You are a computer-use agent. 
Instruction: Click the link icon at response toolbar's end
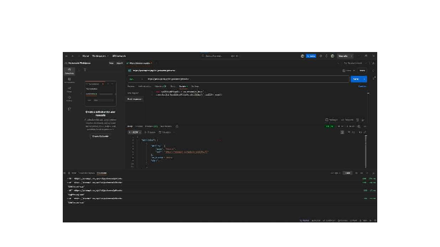pos(365,132)
